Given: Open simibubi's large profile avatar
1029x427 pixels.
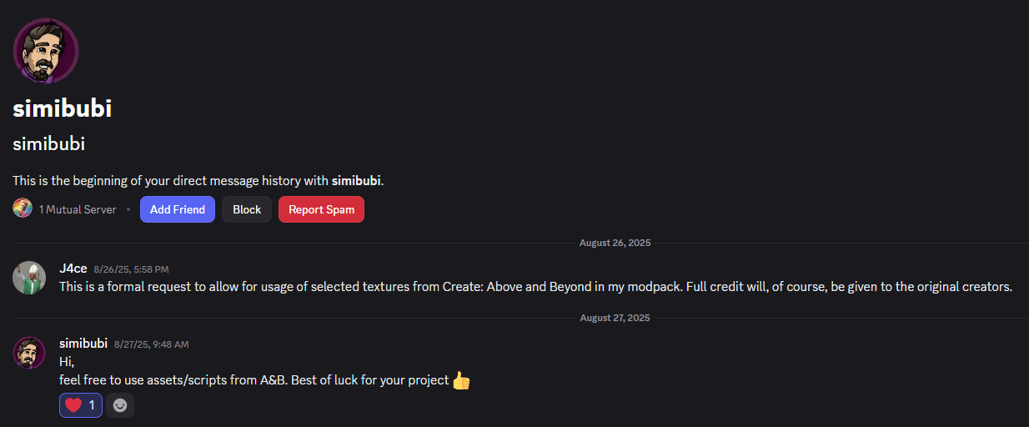Looking at the screenshot, I should pyautogui.click(x=46, y=51).
